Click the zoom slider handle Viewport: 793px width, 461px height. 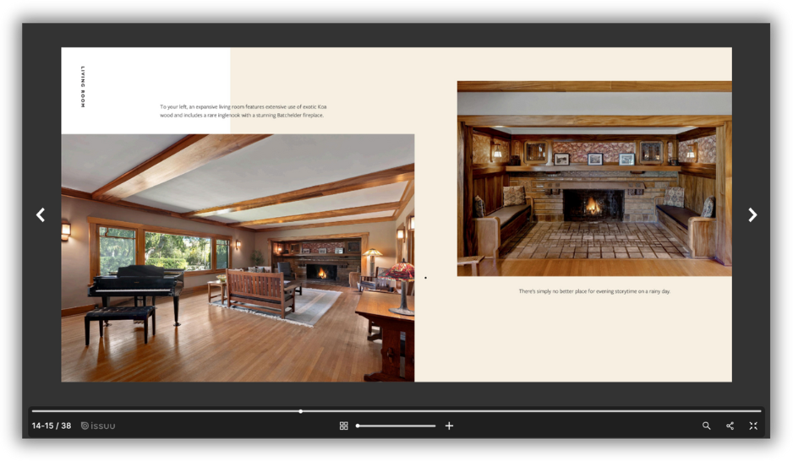(358, 426)
